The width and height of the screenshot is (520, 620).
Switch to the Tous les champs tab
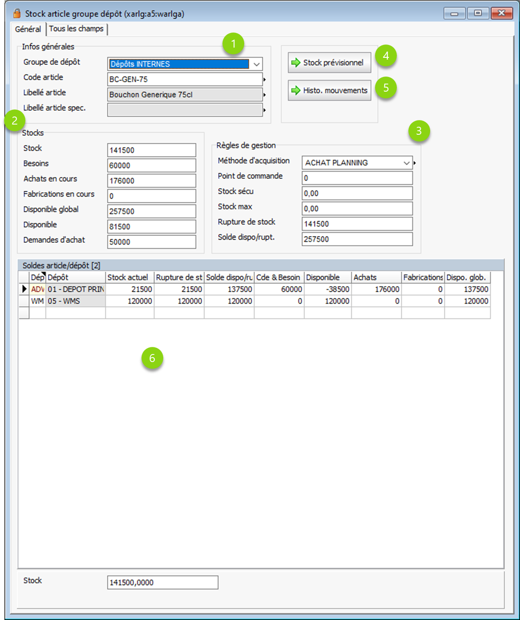coord(76,29)
